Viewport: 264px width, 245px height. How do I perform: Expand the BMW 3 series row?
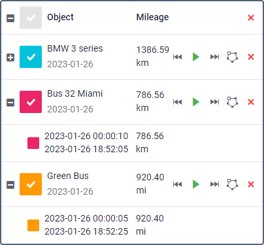(x=10, y=57)
